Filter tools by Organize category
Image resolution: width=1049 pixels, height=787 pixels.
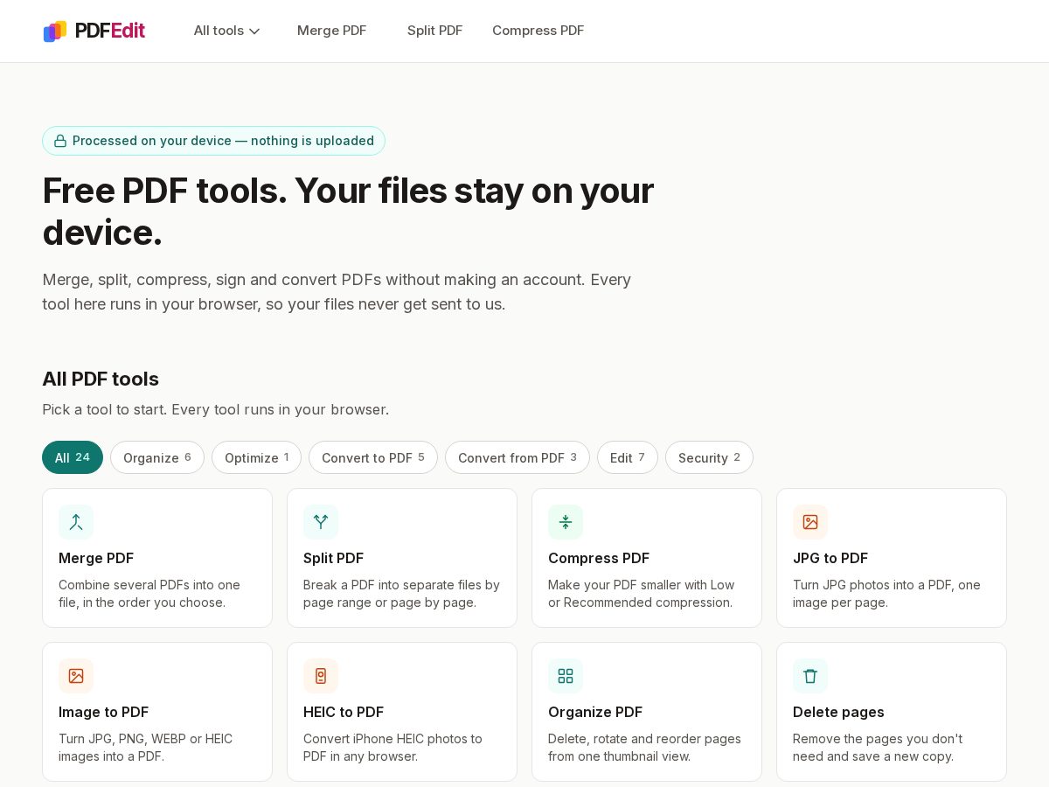click(x=157, y=457)
